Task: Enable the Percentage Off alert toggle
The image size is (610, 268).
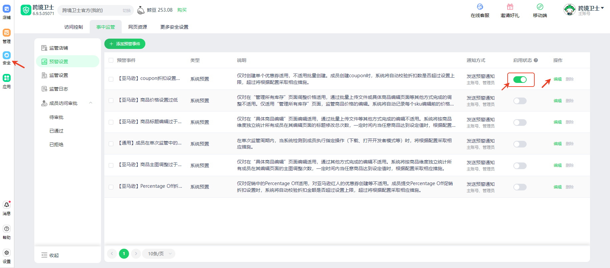Action: point(520,187)
